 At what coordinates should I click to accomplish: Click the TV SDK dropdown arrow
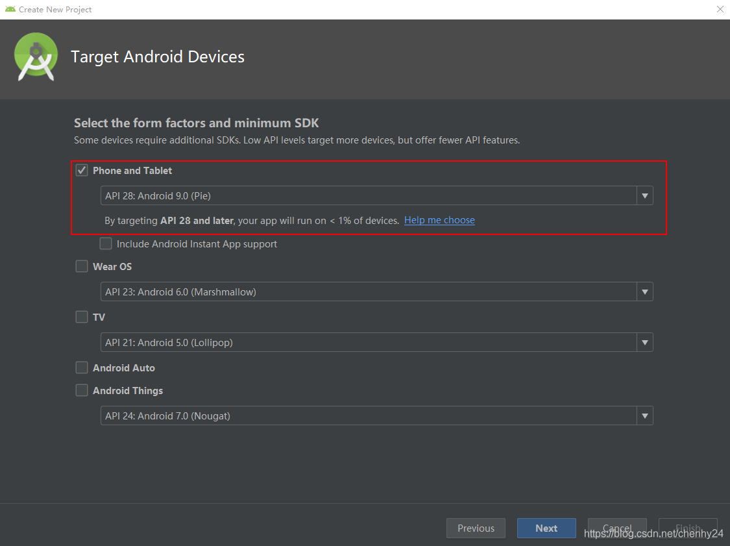(x=645, y=342)
